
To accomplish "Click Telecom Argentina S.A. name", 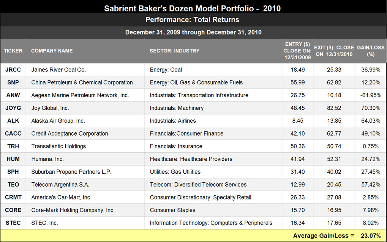I will tap(60, 185).
